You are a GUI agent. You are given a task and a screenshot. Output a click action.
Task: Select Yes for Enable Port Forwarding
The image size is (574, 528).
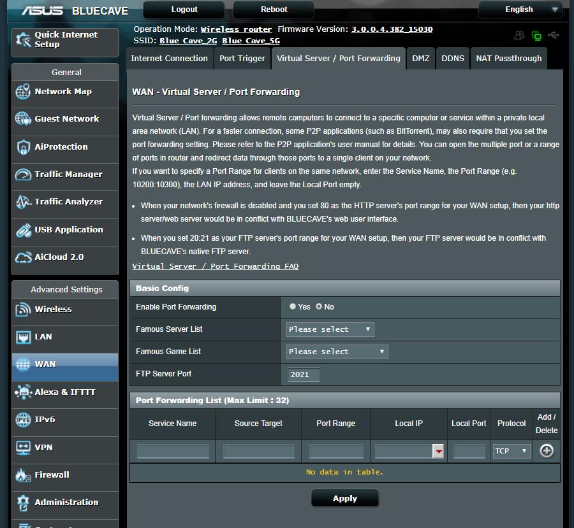point(293,306)
